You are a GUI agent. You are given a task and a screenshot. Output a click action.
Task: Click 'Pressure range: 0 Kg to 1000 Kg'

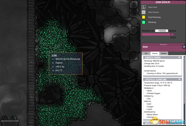tap(157, 85)
